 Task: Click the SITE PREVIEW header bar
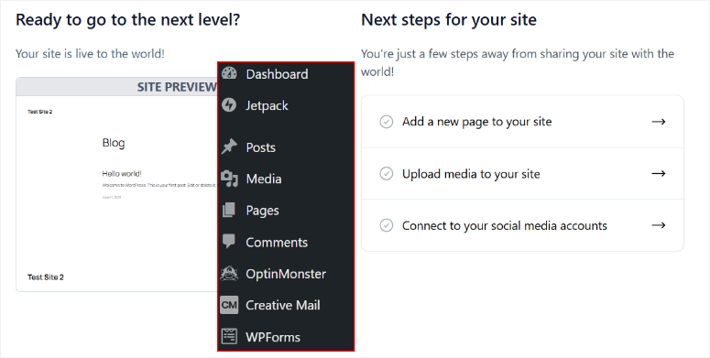click(x=117, y=87)
